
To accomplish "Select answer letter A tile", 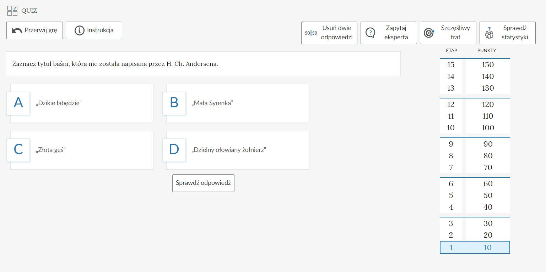I will click(x=18, y=103).
